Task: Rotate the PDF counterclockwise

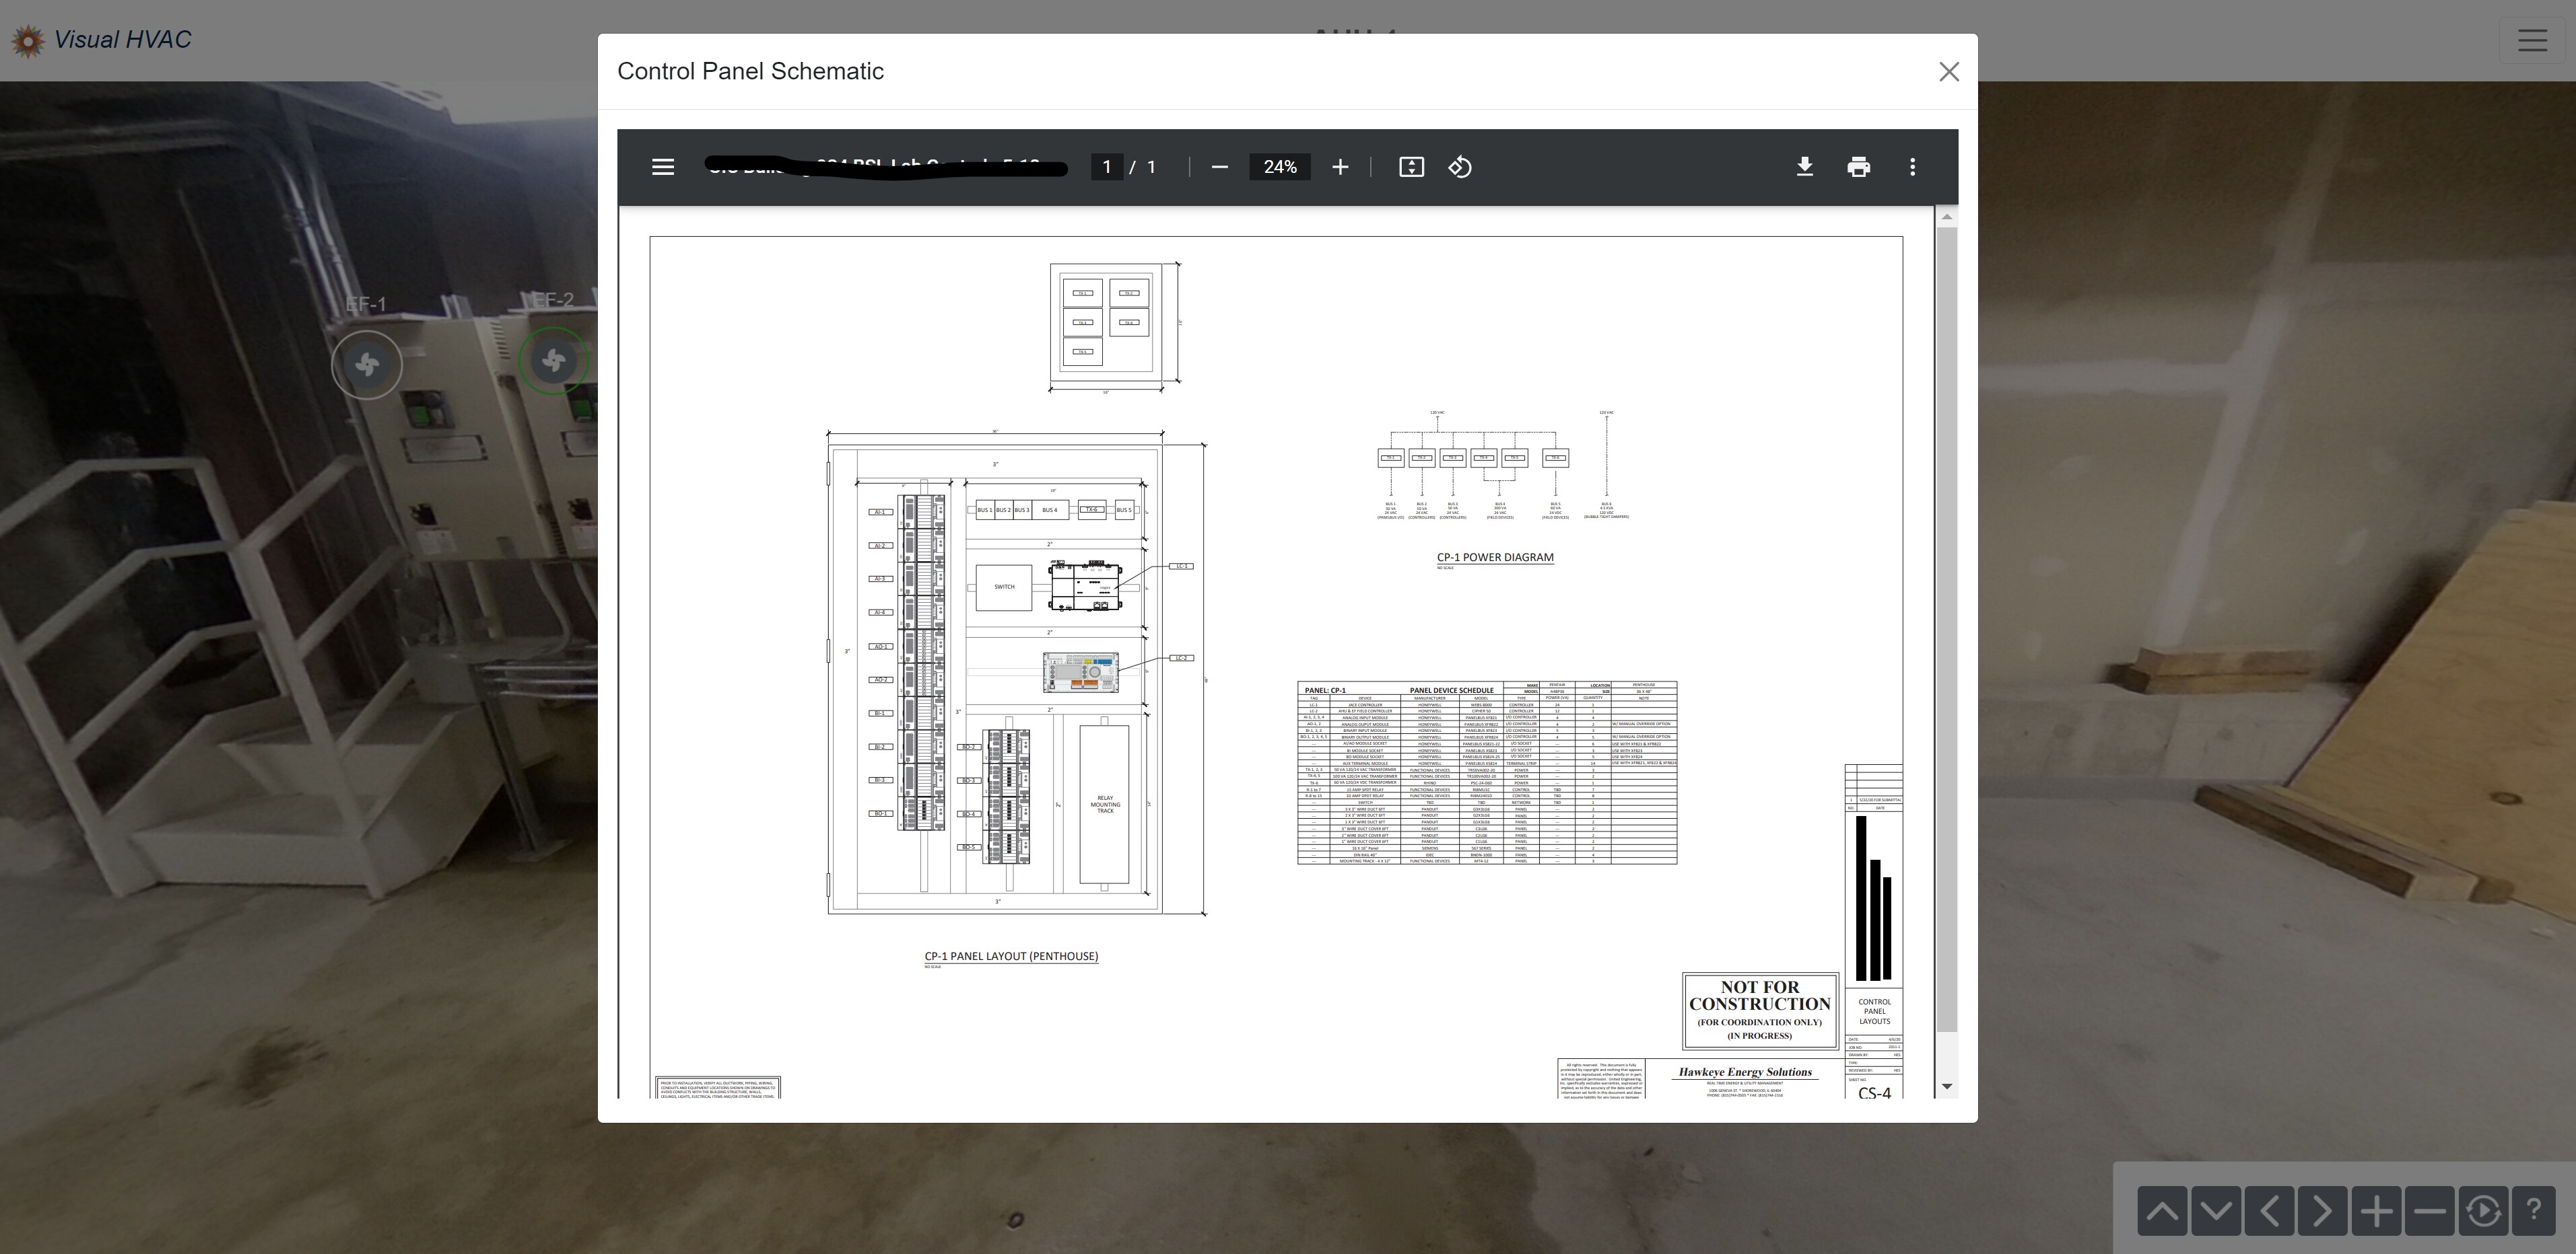Action: 1460,167
